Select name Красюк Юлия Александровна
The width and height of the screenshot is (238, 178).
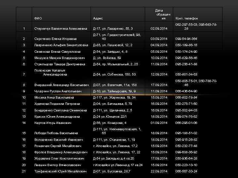tap(57, 117)
